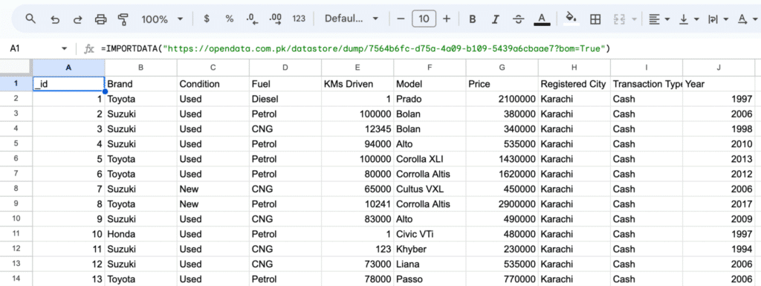Viewport: 761px width, 286px height.
Task: Select the price cell "2100000"
Action: (x=502, y=99)
